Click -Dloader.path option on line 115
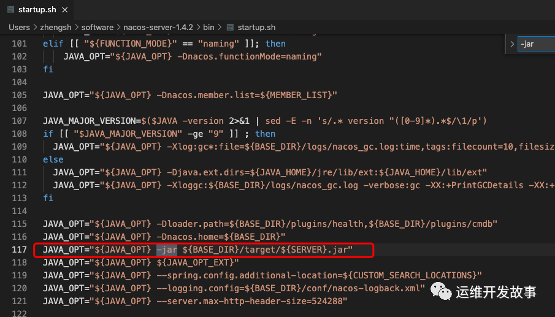 point(190,224)
